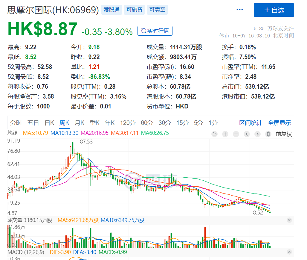Click the 换手 0.18% value
307x260 pixels.
(x=248, y=47)
